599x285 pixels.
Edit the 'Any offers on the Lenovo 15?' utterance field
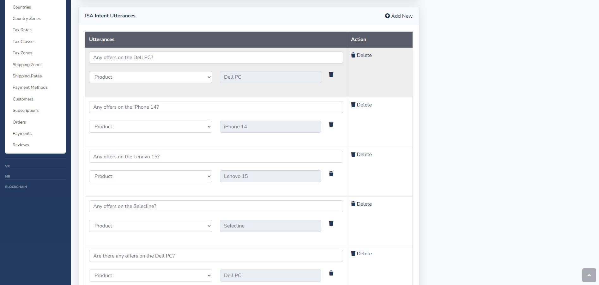coord(216,157)
